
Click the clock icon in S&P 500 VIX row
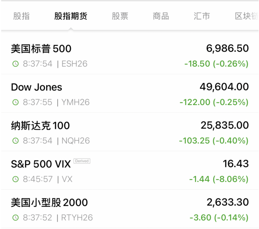(x=15, y=179)
